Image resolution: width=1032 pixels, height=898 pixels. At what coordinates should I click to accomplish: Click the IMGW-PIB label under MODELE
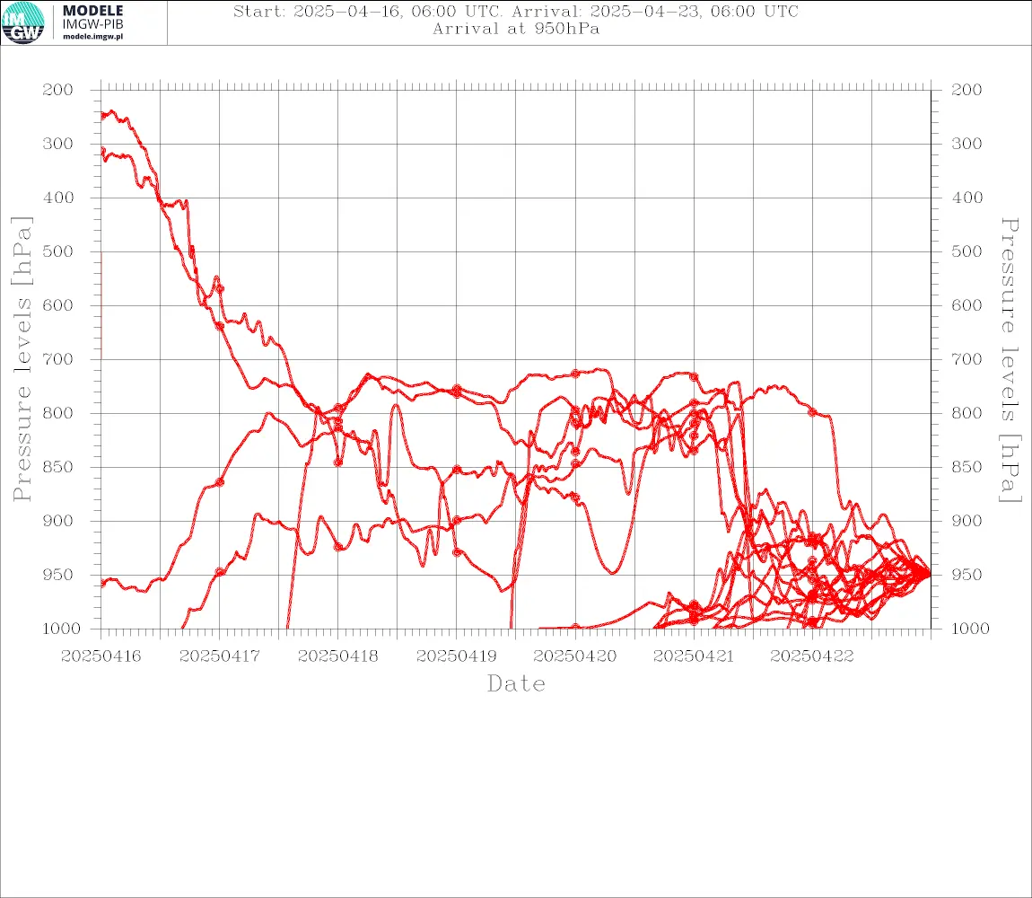[92, 24]
